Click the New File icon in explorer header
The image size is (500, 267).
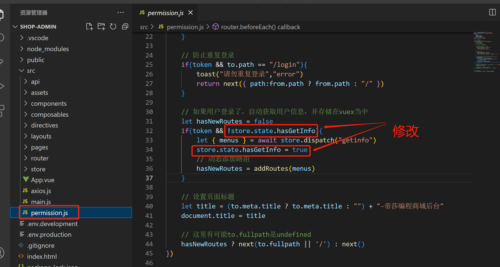click(89, 27)
